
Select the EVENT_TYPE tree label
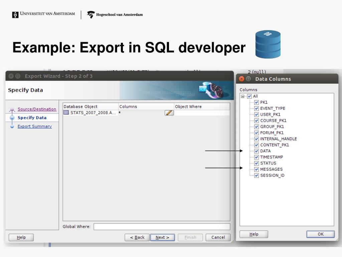pos(273,108)
